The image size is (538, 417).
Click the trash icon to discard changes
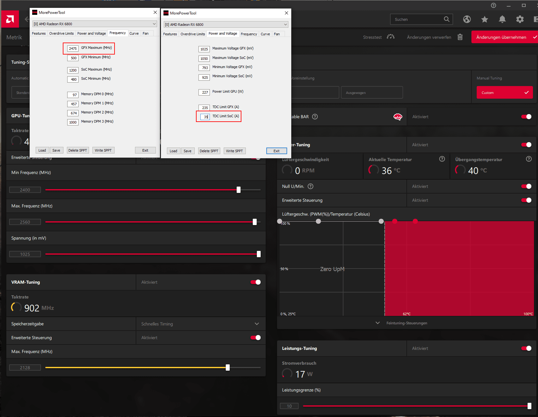[460, 37]
